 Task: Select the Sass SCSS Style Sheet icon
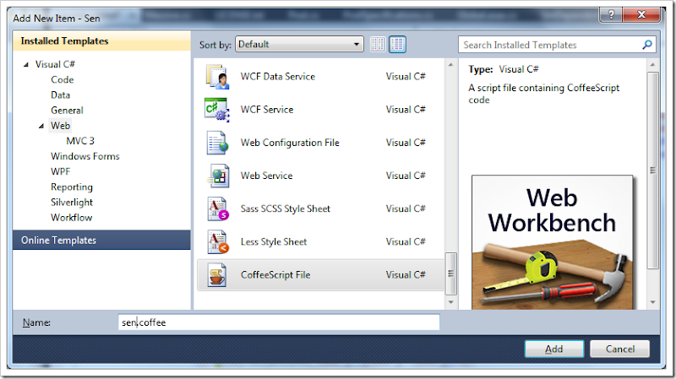218,208
